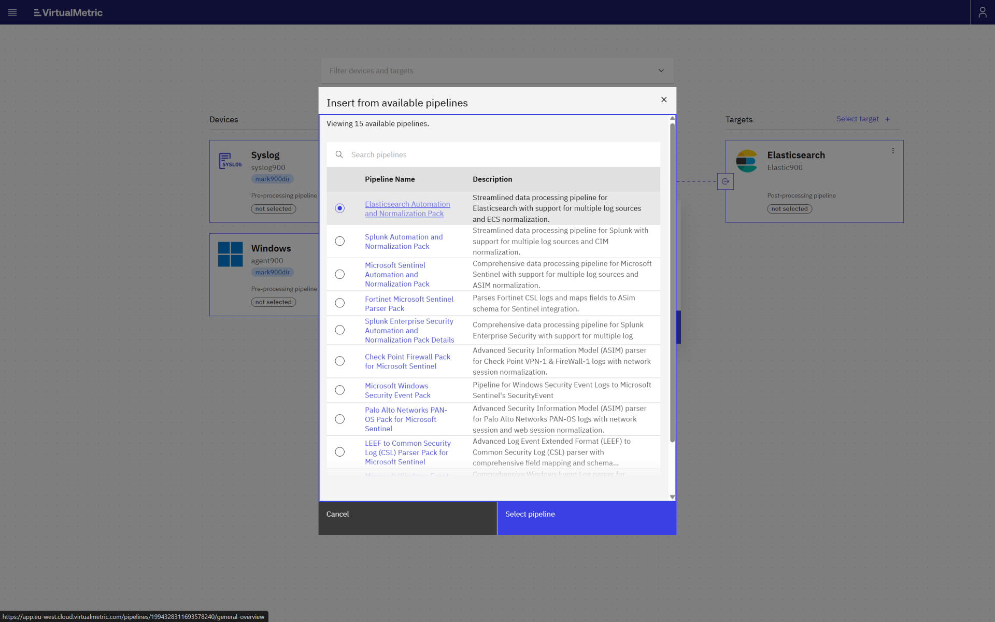Screen dimensions: 995x622
Task: Open the user profile icon
Action: [x=983, y=12]
